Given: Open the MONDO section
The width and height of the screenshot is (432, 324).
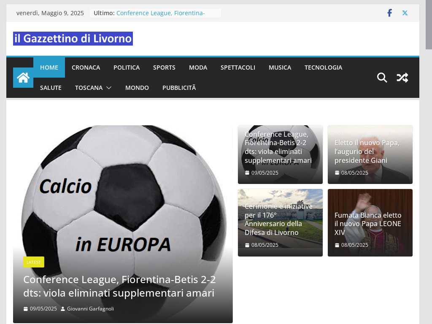Looking at the screenshot, I should coord(137,88).
